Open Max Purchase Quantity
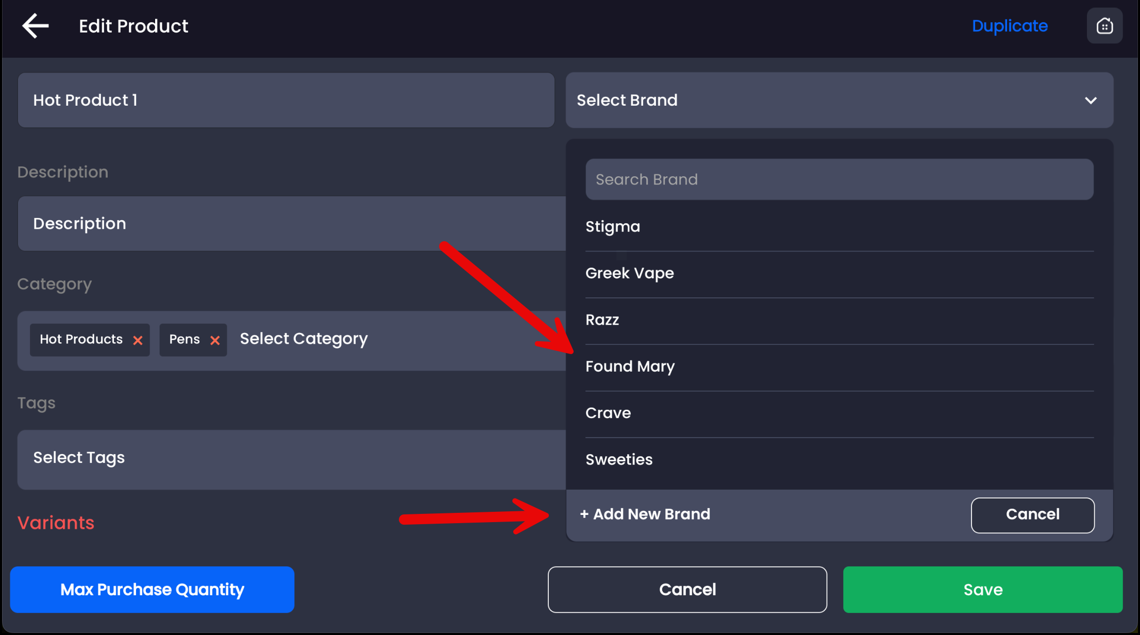 pos(152,590)
